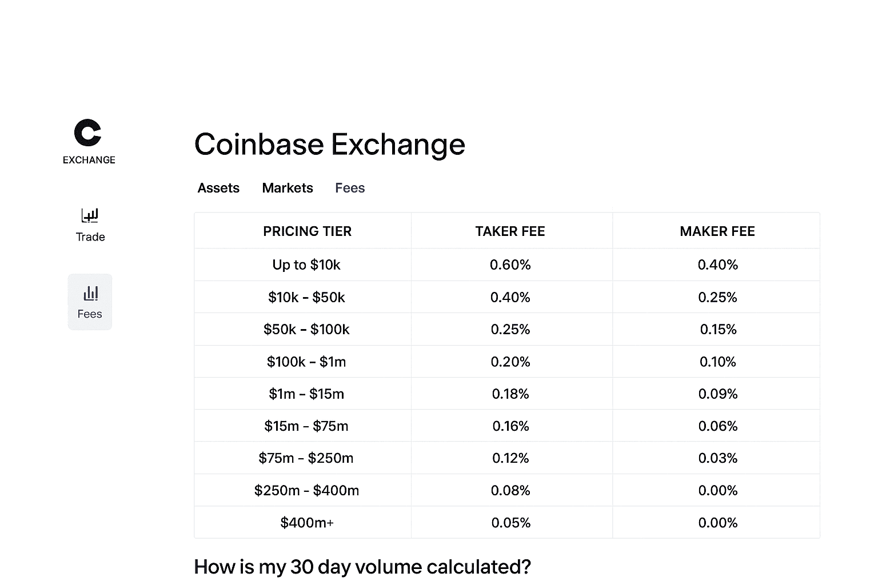Click the TAKER FEE column header
Screen dimensions: 878x585
510,231
